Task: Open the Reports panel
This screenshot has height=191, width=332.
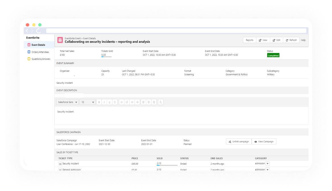Action: click(x=249, y=40)
